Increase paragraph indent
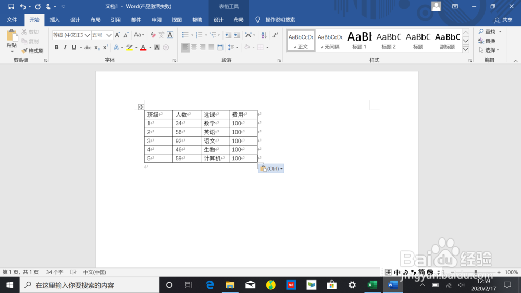521x293 pixels. 237,35
